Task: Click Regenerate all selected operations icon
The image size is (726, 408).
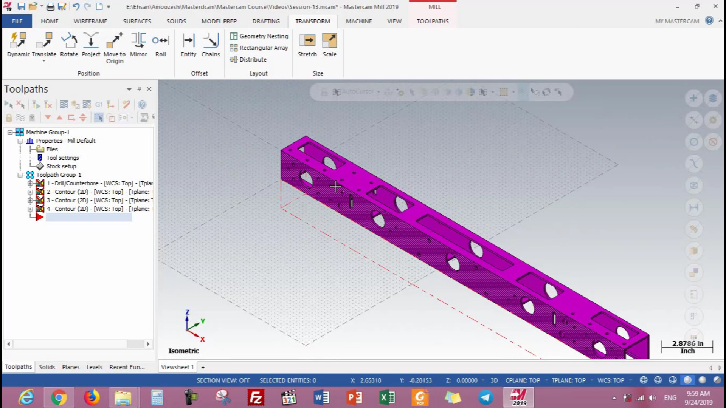Action: [x=36, y=105]
